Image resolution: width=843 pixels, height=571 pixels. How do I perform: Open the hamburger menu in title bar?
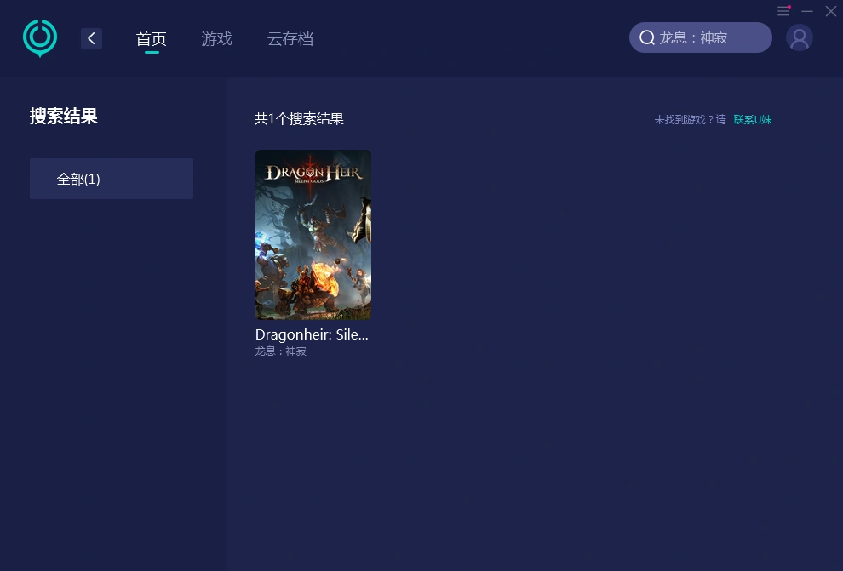[783, 11]
